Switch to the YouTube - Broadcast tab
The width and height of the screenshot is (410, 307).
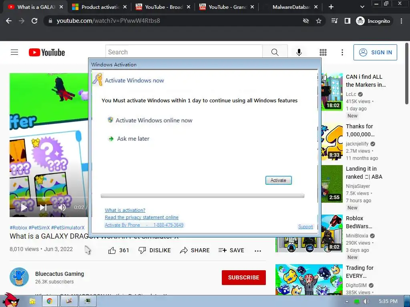[x=164, y=7]
